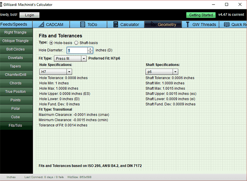Click the 'WizSize: 863x588' status entry
247x181 pixels.
pyautogui.click(x=79, y=177)
